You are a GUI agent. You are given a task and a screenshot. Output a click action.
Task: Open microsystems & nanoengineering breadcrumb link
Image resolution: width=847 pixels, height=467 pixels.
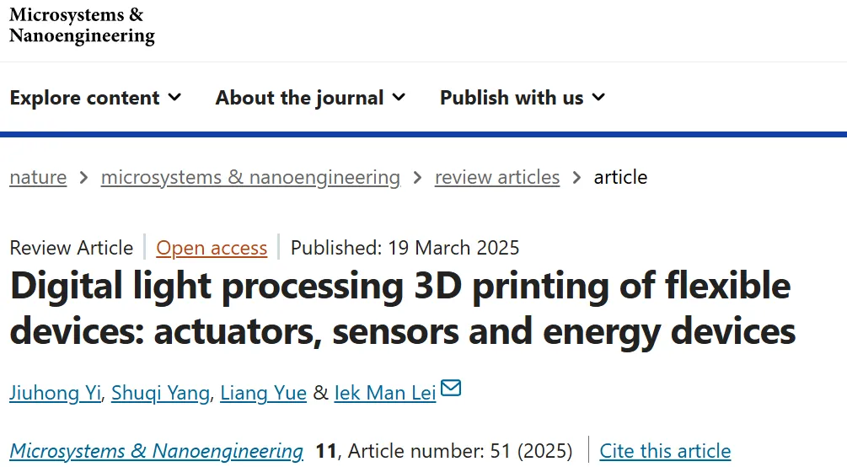pyautogui.click(x=250, y=177)
